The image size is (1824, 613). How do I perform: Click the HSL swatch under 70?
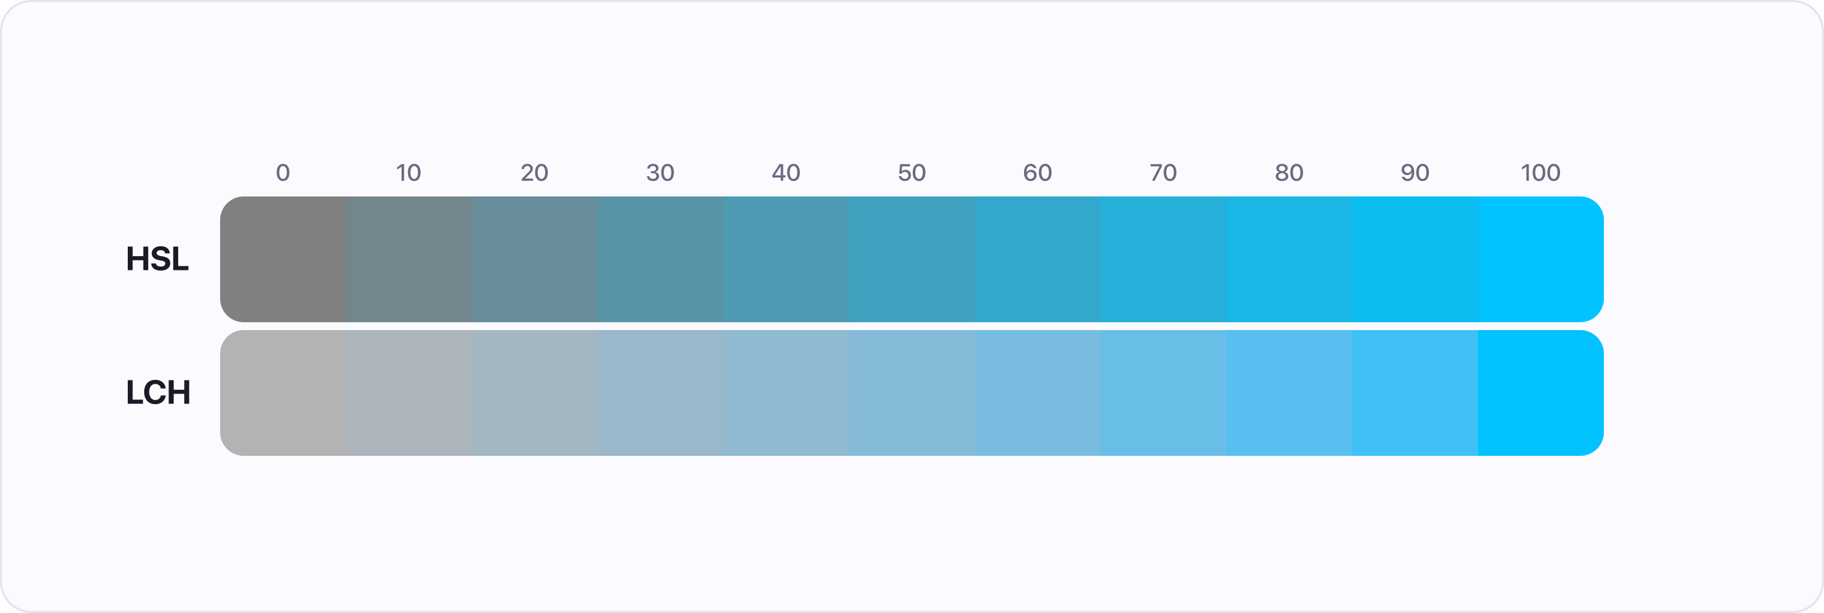click(x=1164, y=259)
